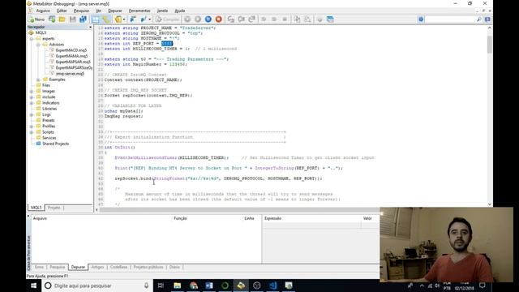This screenshot has width=519, height=292.
Task: Click the blue arrow icon with a dropdown
Action: pos(144,19)
